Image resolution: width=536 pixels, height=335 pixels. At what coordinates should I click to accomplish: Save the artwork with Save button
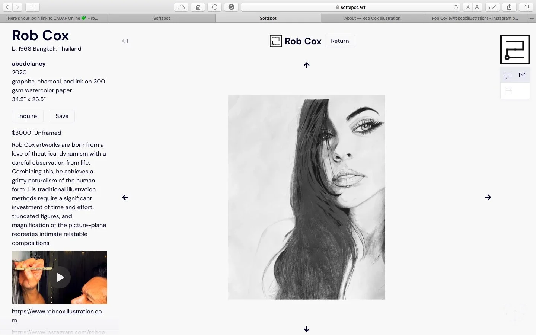pos(62,116)
